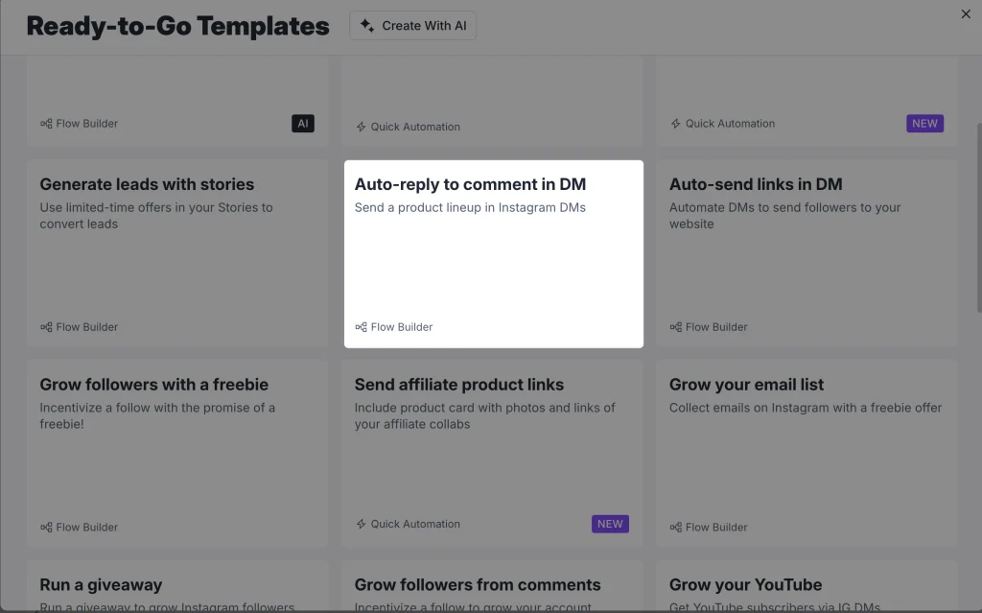Click Quick Automation label on Send affiliate card
982x613 pixels.
click(x=415, y=524)
